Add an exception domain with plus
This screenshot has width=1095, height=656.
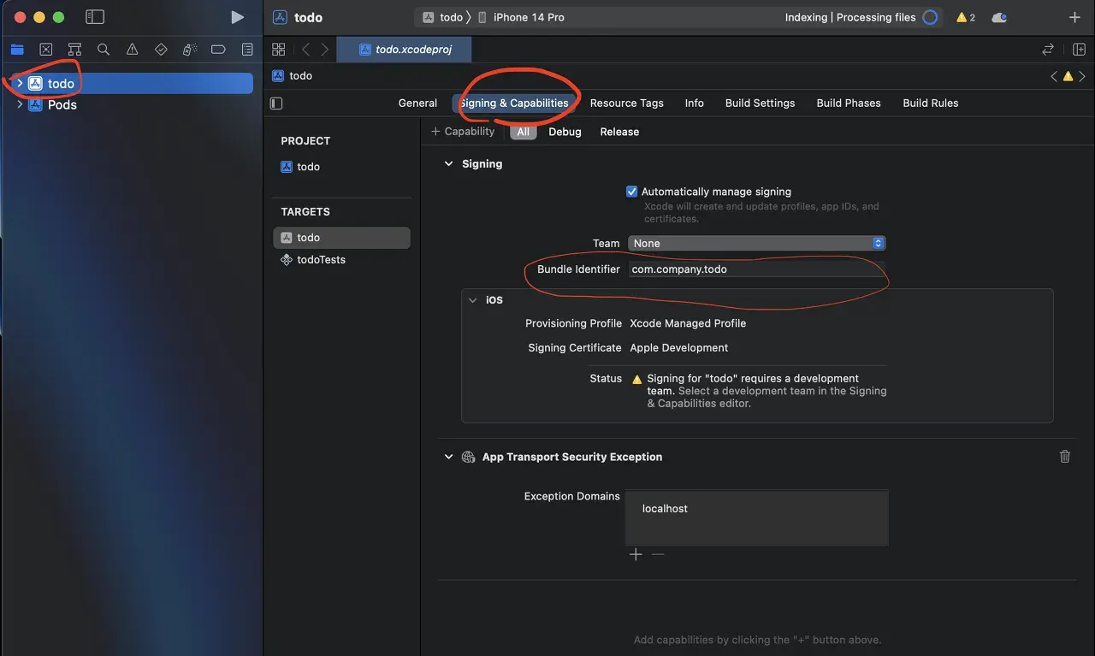(636, 555)
